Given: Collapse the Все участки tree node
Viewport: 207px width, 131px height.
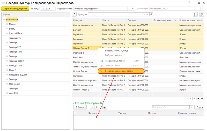Looking at the screenshot, I should [x=4, y=19].
